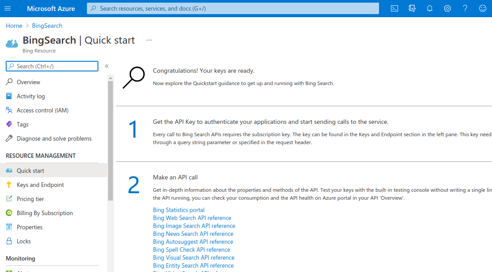Collapse the sidebar with the double chevron

(x=107, y=66)
